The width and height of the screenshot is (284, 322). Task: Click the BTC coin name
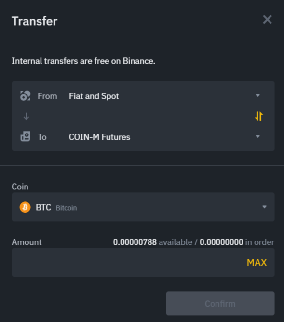(43, 207)
